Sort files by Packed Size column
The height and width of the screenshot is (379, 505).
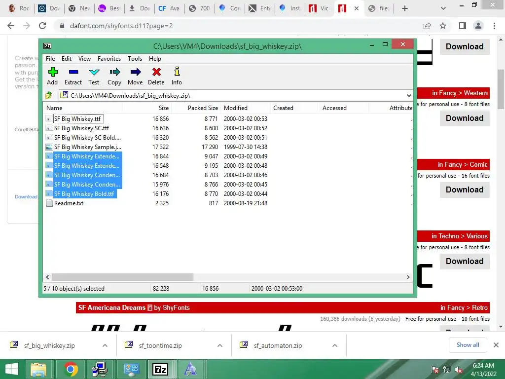pos(196,108)
